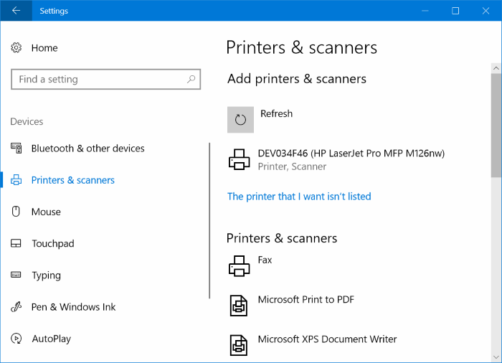Select Microsoft XPS Document Writer
Viewport: 502px width, 363px height.
tap(327, 339)
